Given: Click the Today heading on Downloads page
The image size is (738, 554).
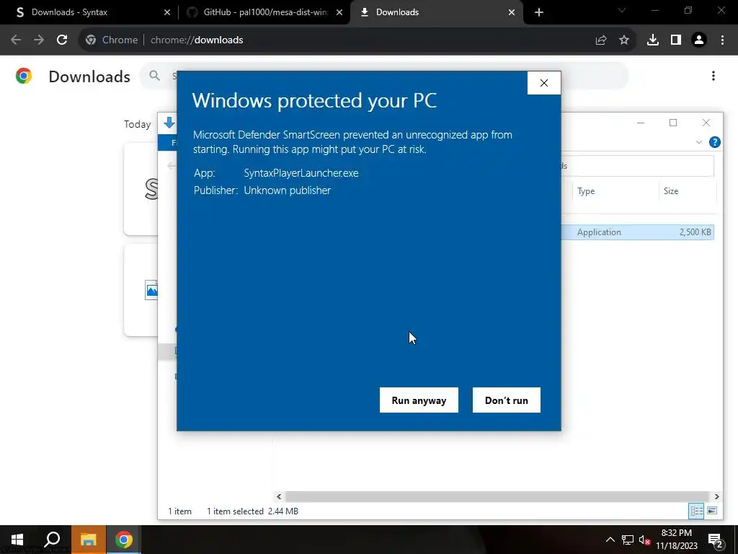Looking at the screenshot, I should [138, 124].
